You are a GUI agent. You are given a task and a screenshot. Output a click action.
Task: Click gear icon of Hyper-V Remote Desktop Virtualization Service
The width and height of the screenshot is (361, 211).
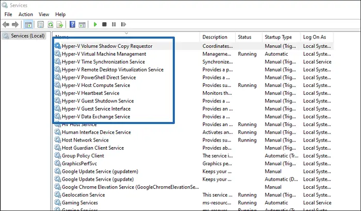(58, 69)
